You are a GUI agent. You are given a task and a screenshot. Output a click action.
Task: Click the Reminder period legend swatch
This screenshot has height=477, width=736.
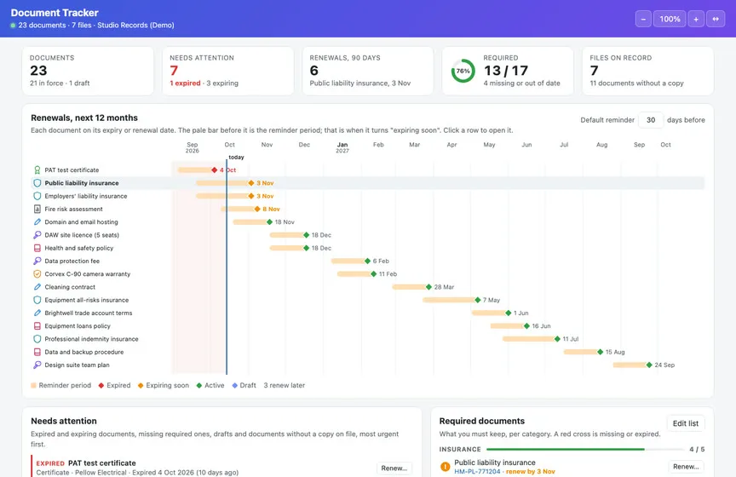(x=33, y=386)
